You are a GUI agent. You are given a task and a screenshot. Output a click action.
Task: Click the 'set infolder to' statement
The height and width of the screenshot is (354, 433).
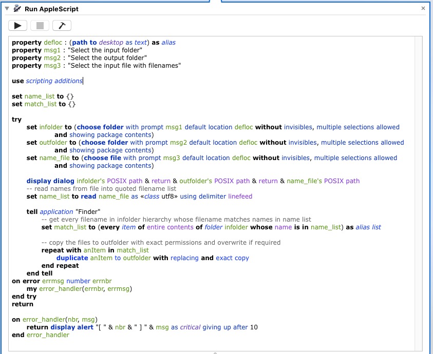click(x=213, y=131)
